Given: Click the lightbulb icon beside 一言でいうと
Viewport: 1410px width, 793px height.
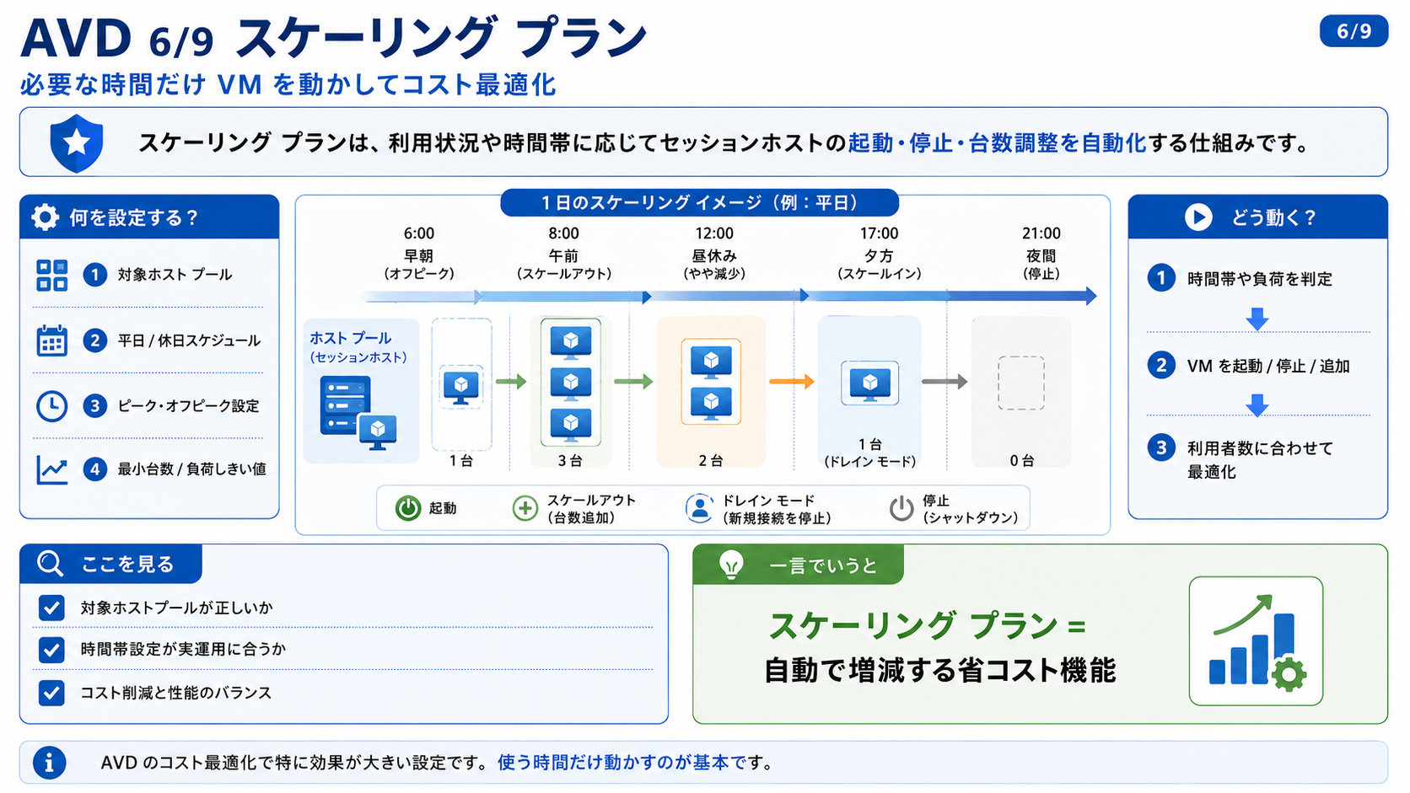Looking at the screenshot, I should [x=731, y=565].
